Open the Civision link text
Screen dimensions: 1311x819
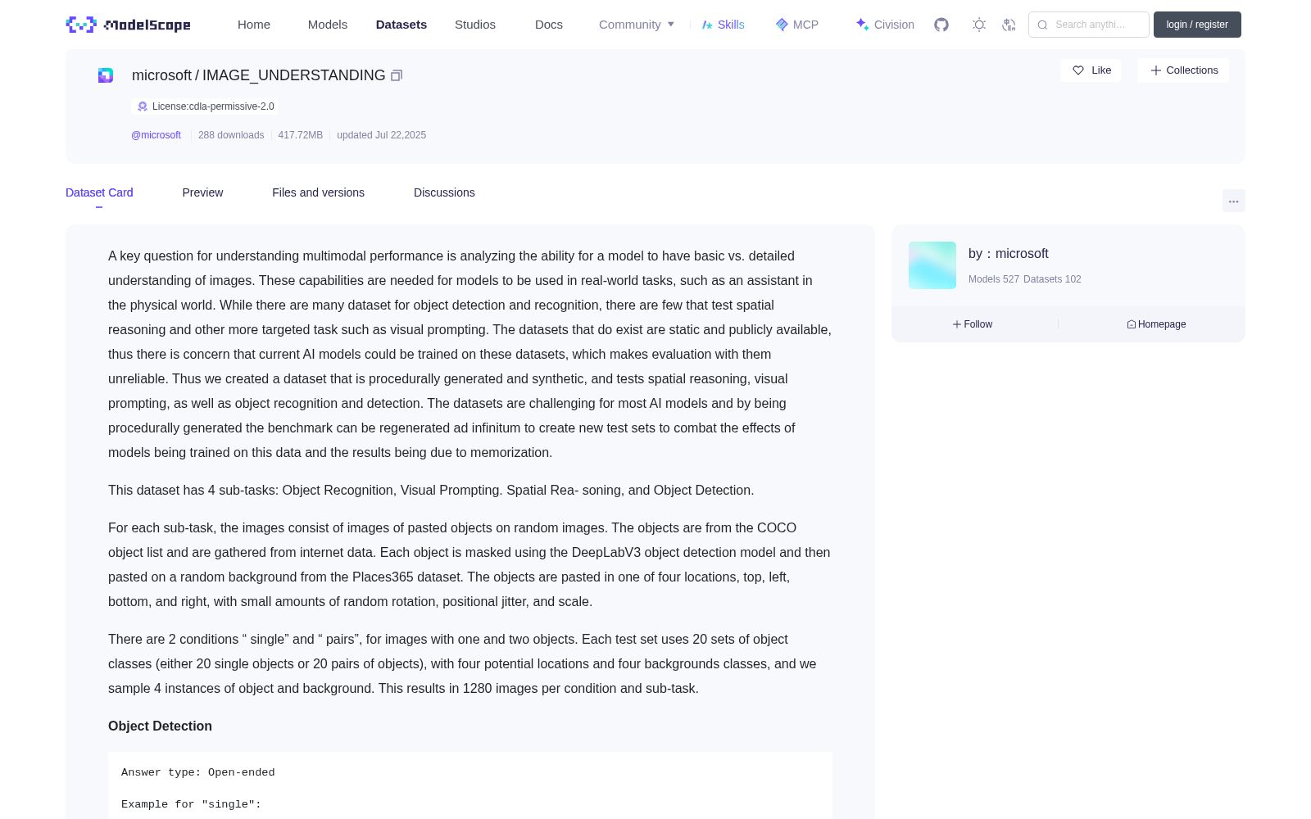[894, 25]
